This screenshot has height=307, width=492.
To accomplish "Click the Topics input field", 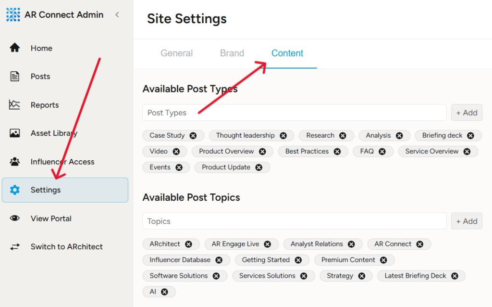I will pyautogui.click(x=294, y=221).
